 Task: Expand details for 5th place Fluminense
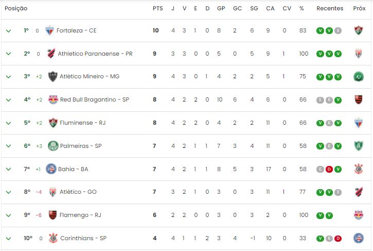click(x=8, y=123)
